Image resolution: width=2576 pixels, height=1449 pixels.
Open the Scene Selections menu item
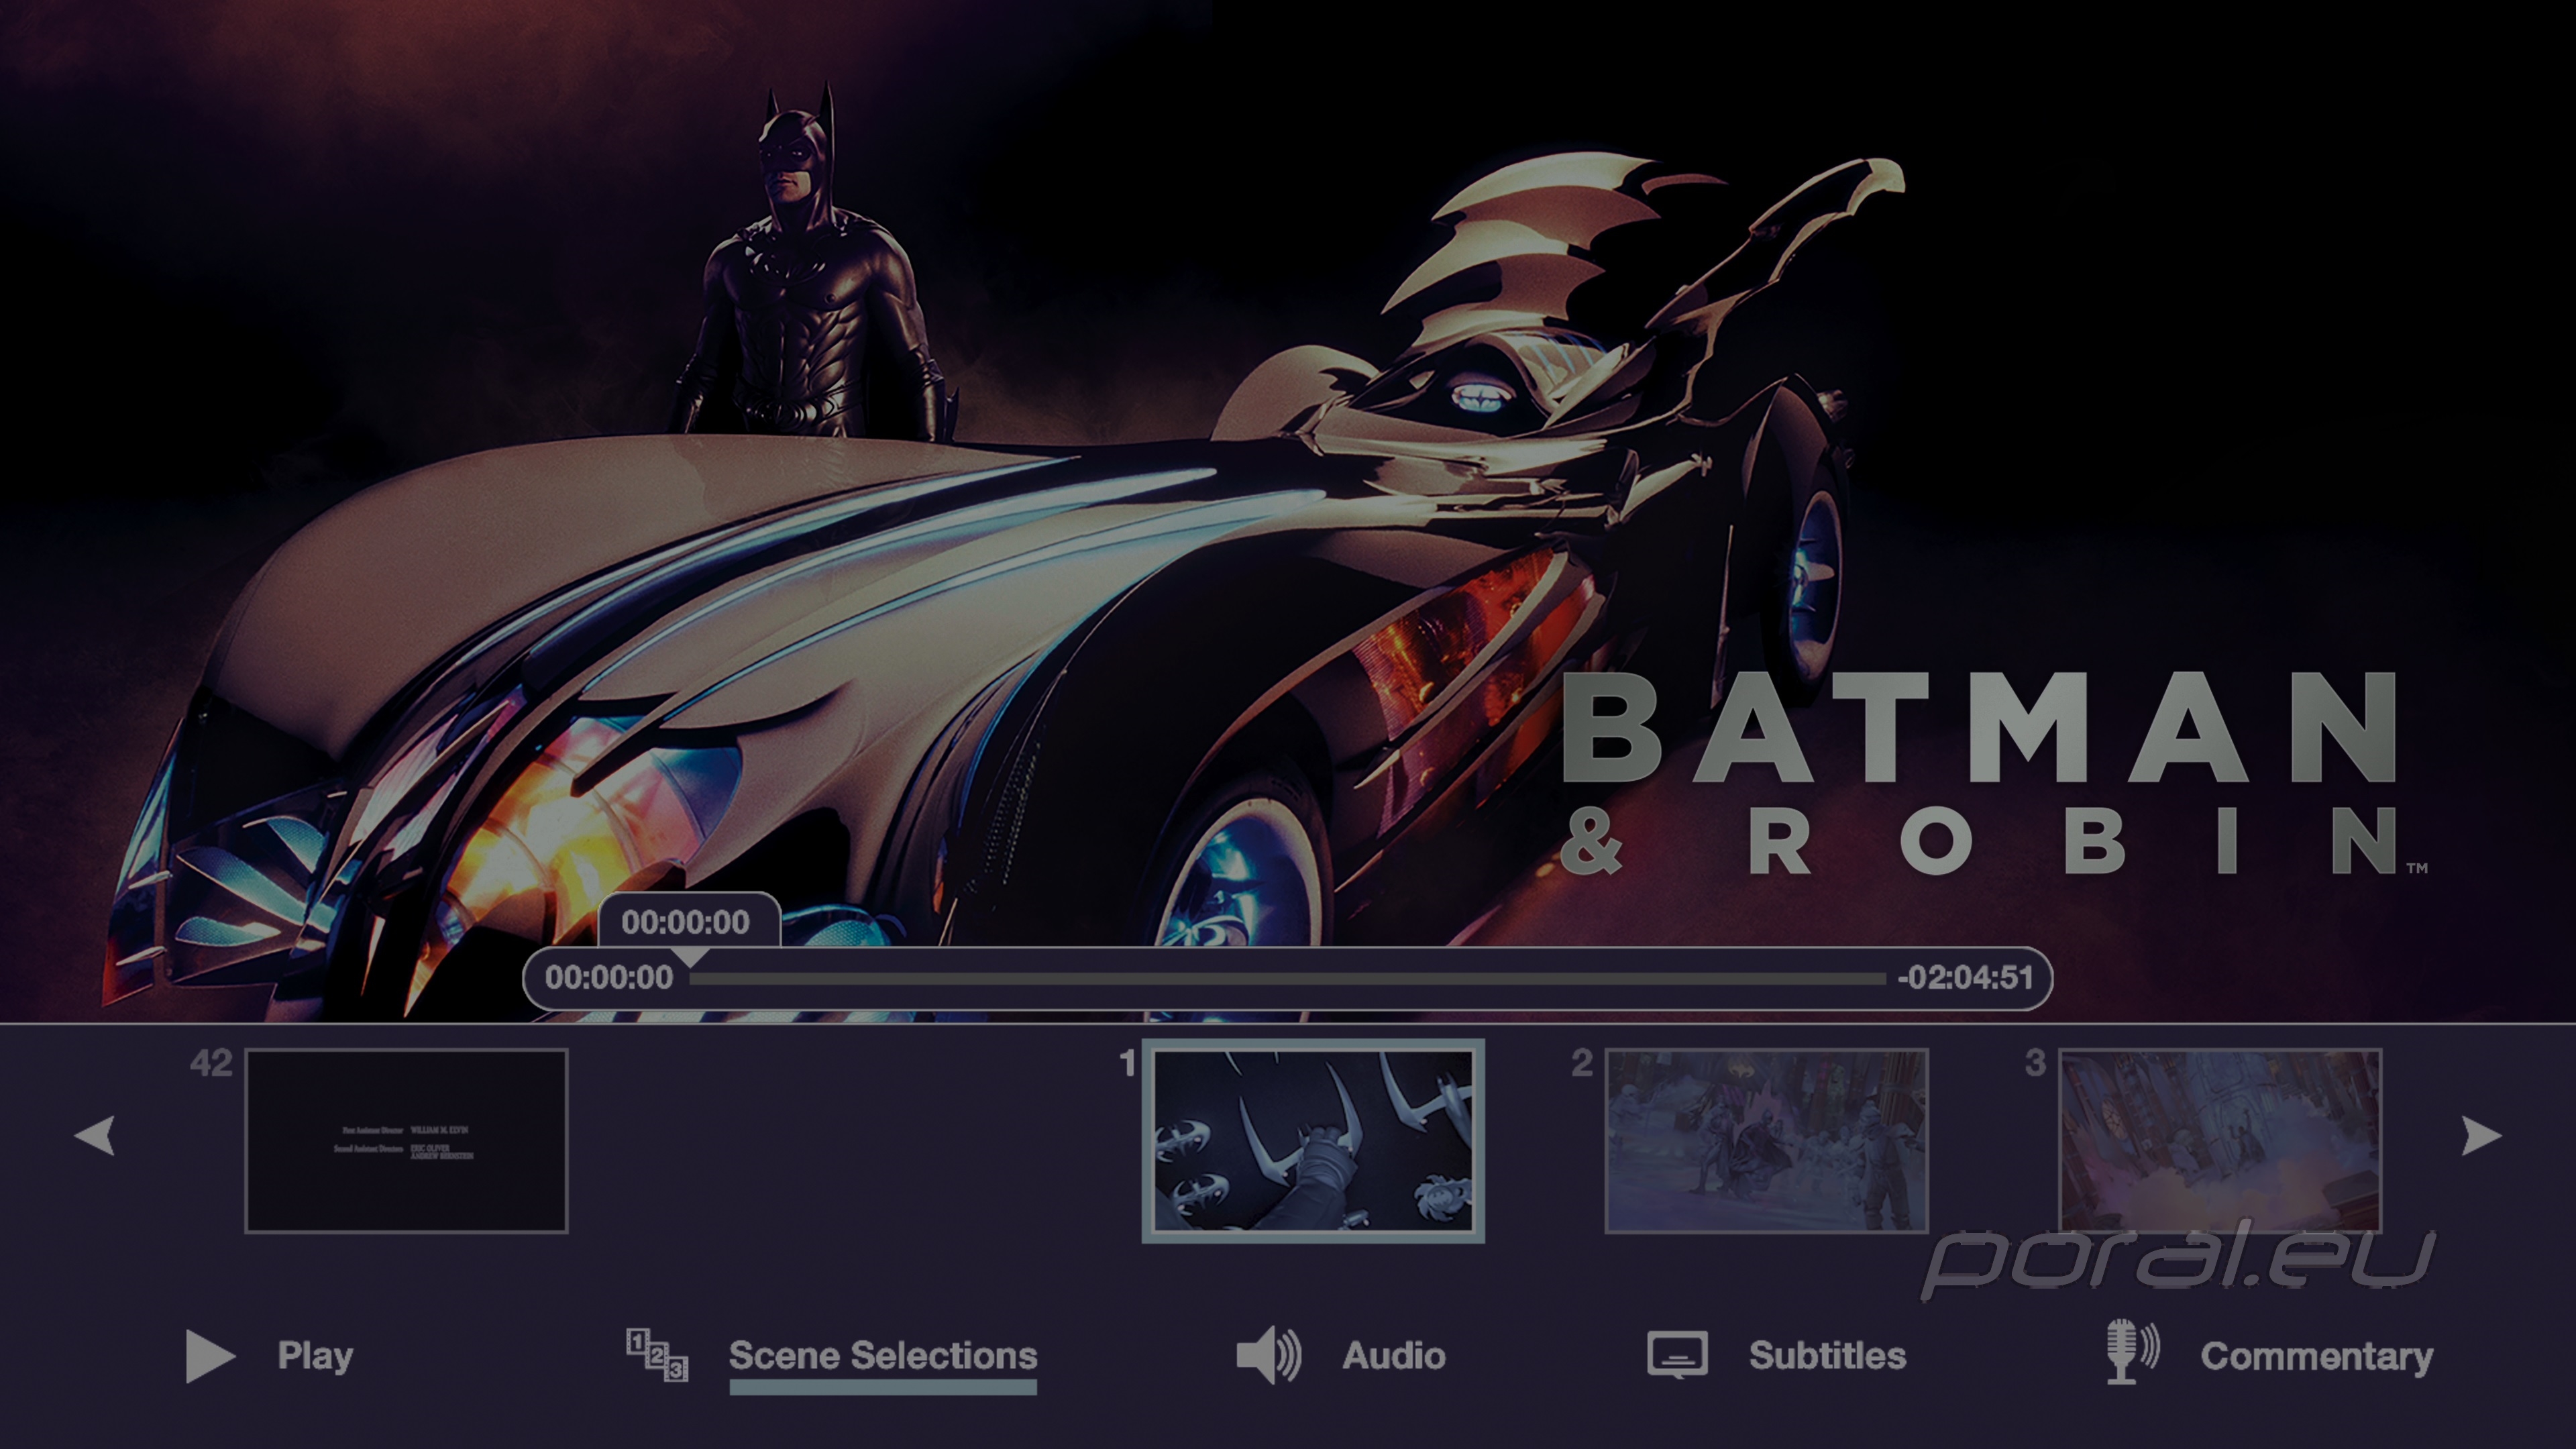click(883, 1356)
